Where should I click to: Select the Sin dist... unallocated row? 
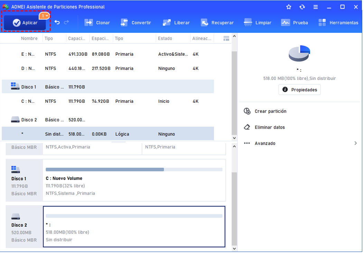(x=108, y=134)
